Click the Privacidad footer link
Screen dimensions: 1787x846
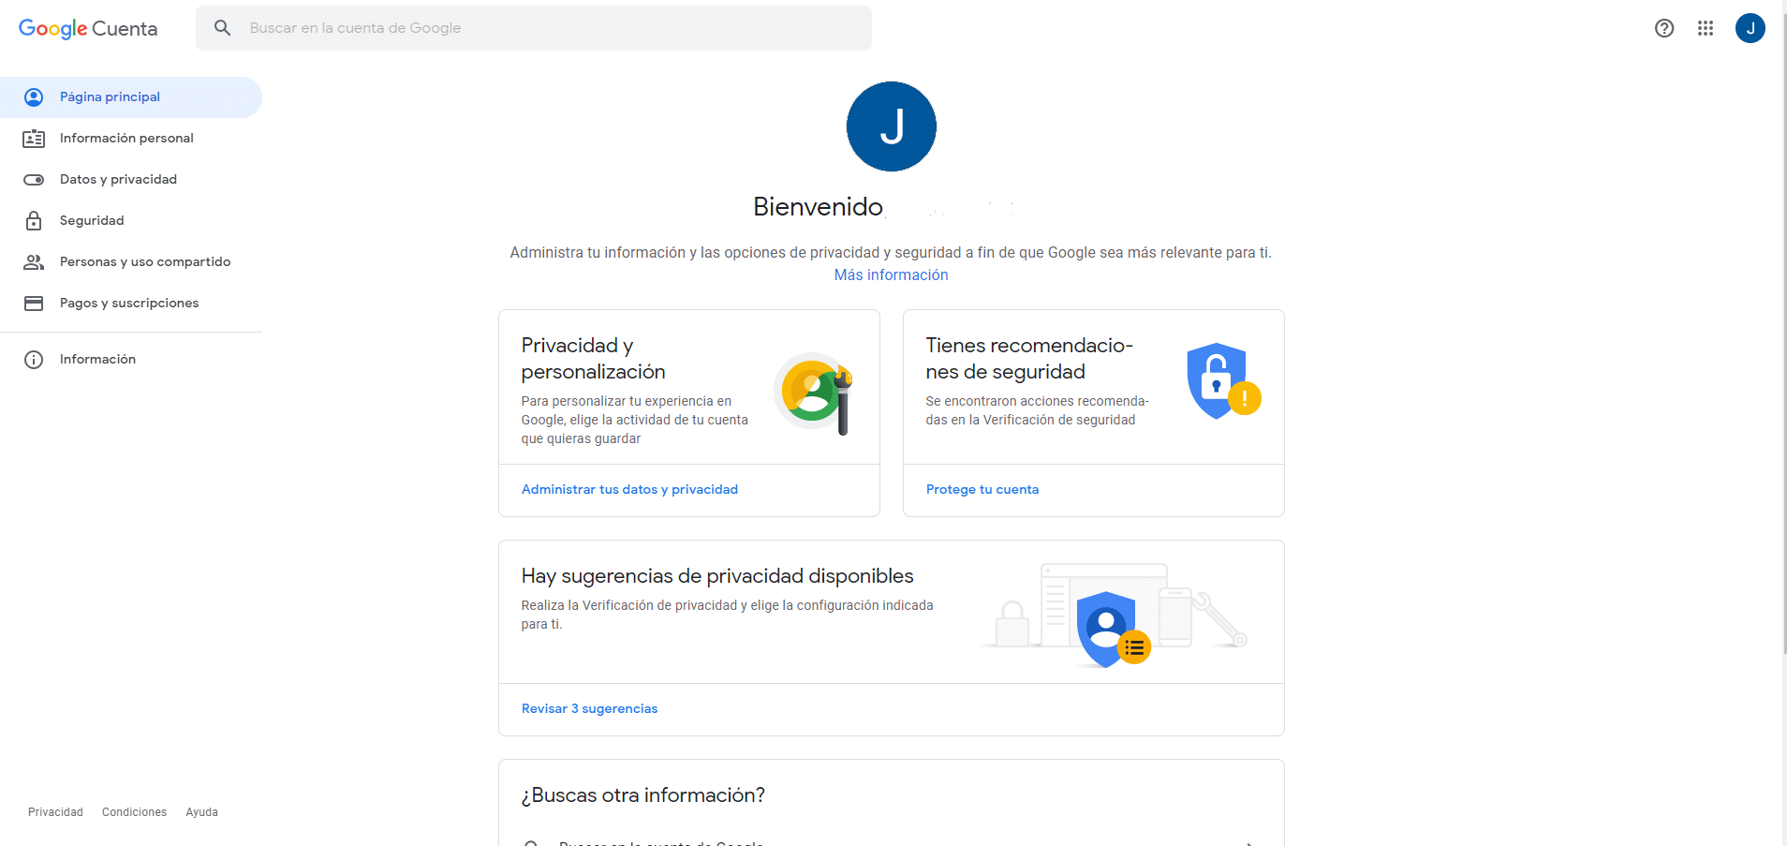pos(54,811)
